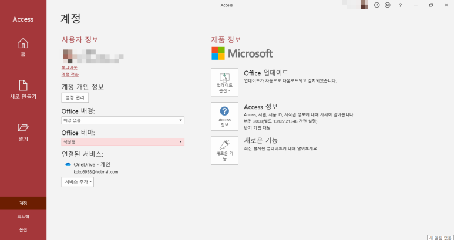Restore down the Access window
The image size is (454, 240).
pos(431,5)
